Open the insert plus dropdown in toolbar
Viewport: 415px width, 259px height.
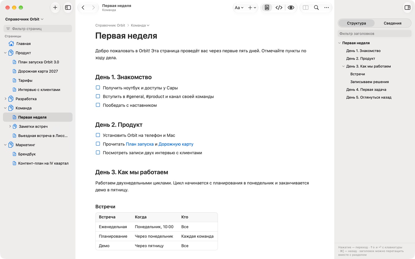tap(252, 8)
